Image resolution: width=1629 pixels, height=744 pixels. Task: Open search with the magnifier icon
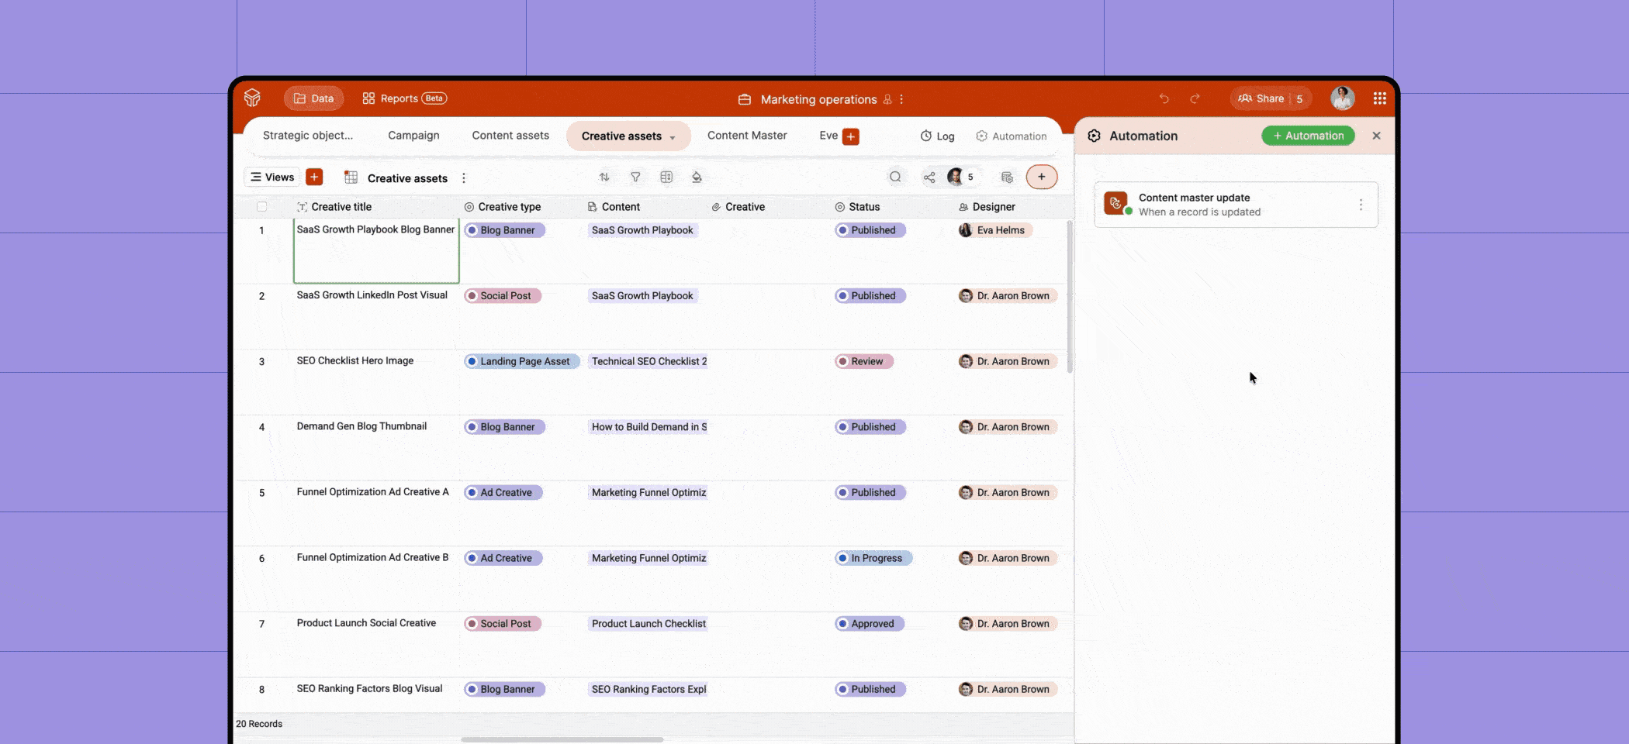click(x=895, y=177)
